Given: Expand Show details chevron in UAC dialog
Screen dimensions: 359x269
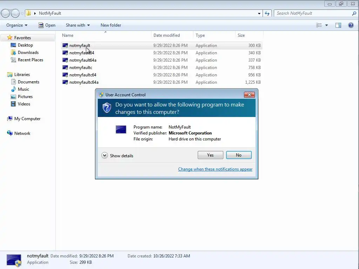Looking at the screenshot, I should (x=104, y=156).
